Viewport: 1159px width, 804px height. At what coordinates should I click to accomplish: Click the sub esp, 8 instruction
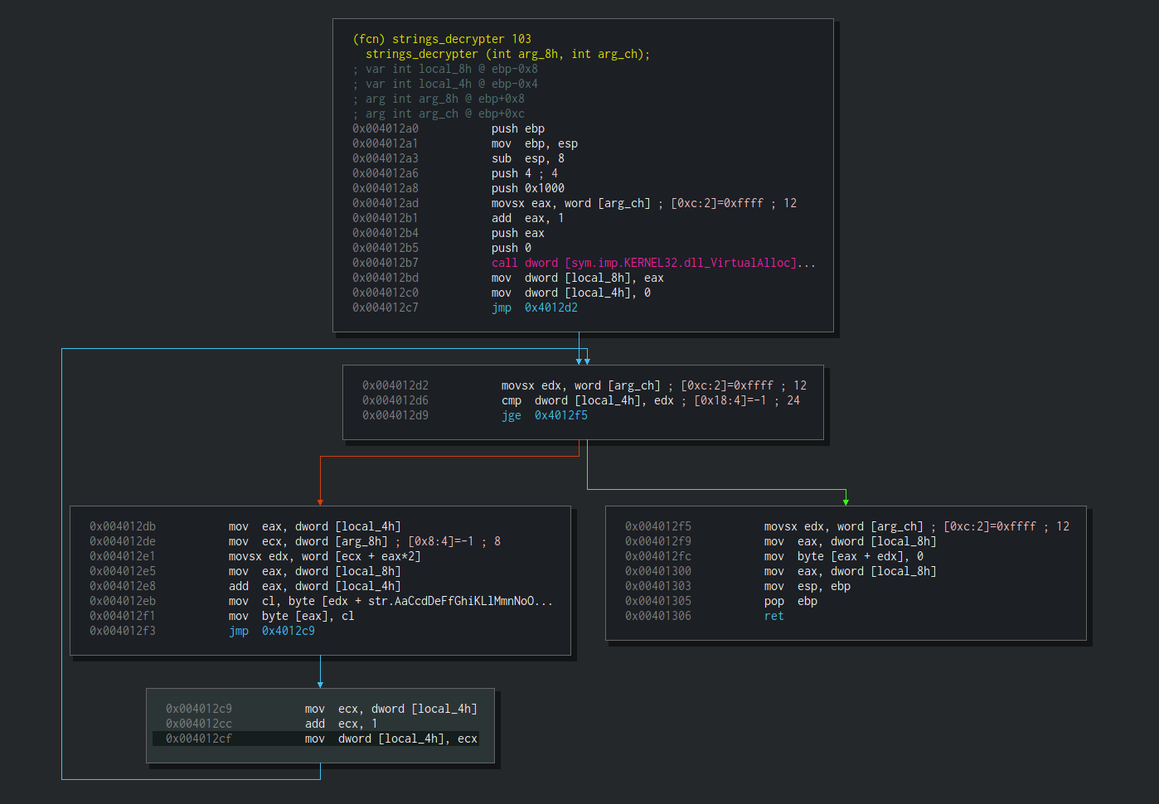(x=527, y=158)
